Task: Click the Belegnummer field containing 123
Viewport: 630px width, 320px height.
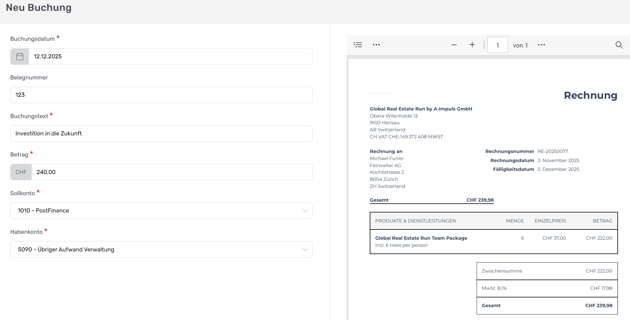Action: point(161,95)
